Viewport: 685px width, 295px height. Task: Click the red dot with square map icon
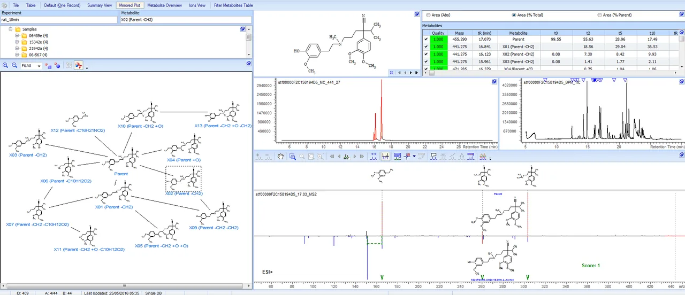tap(48, 65)
